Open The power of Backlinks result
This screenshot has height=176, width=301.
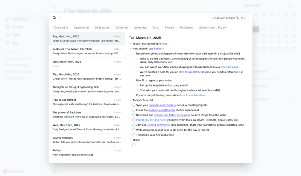[x=87, y=115]
